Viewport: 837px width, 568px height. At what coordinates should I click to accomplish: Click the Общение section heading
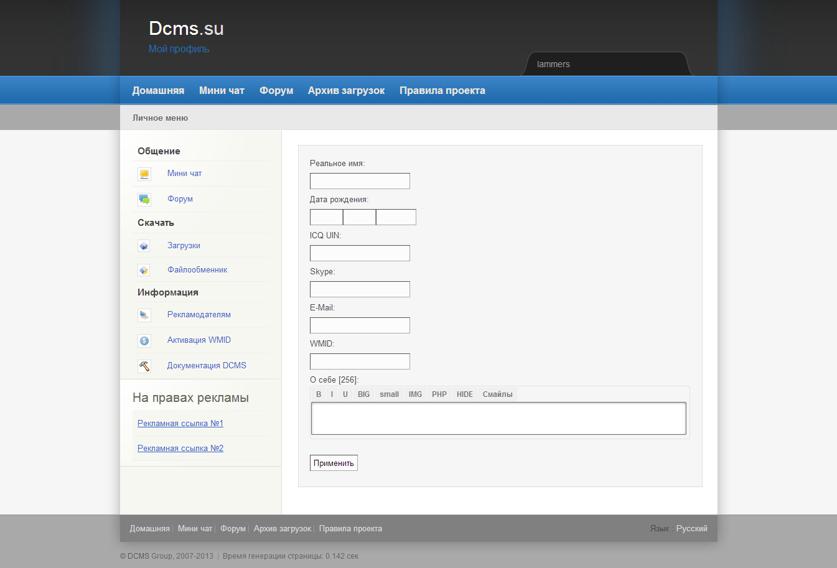coord(159,151)
